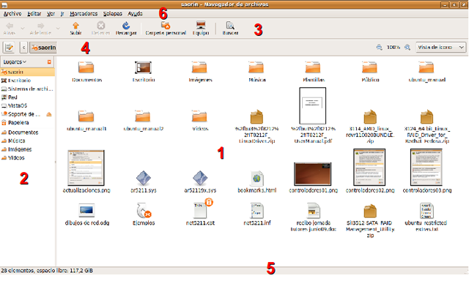Open the Atrás history dropdown arrow
The height and width of the screenshot is (281, 469).
point(23,29)
